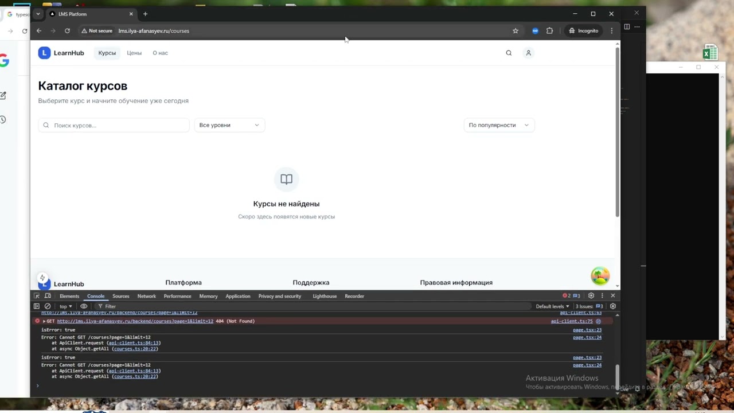Click О нас navigation item
Image resolution: width=734 pixels, height=413 pixels.
point(160,53)
